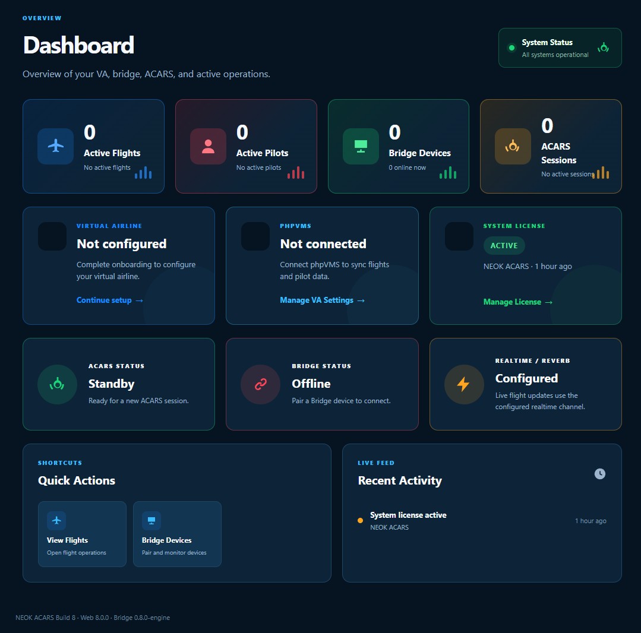Click the phpVMS card icon placeholder

point(255,236)
